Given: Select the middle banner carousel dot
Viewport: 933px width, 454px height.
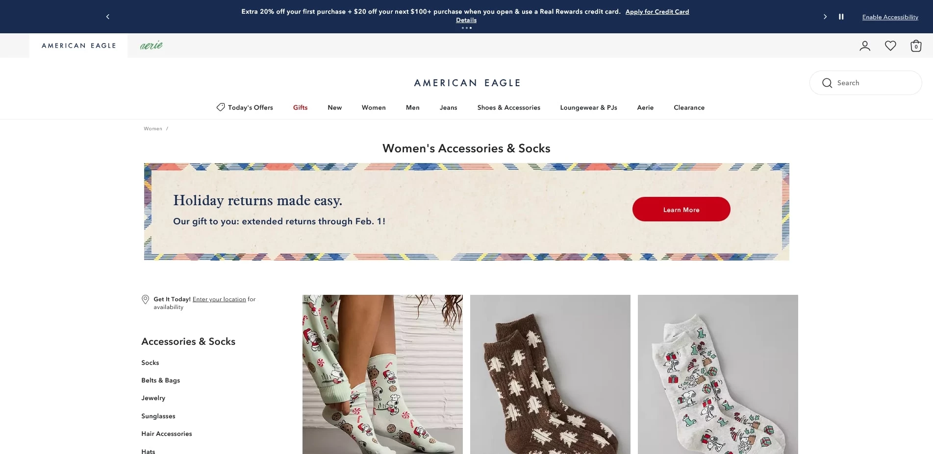Looking at the screenshot, I should [466, 28].
